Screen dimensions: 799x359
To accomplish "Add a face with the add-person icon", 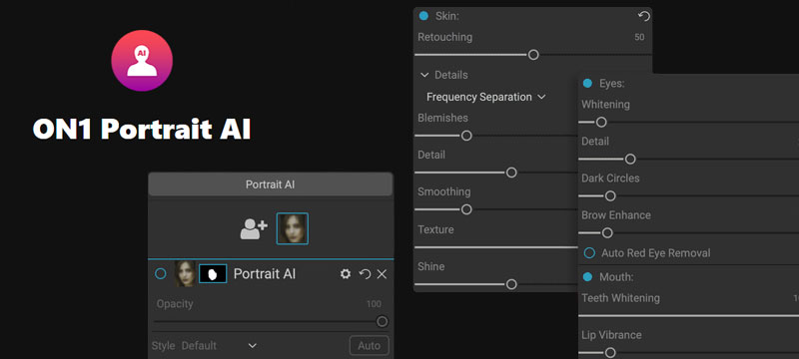I will 254,228.
